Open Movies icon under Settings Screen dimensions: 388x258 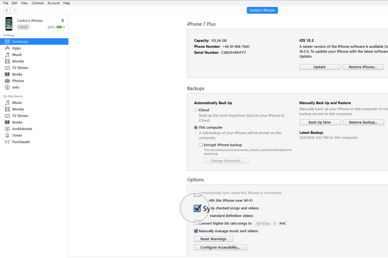(x=7, y=61)
